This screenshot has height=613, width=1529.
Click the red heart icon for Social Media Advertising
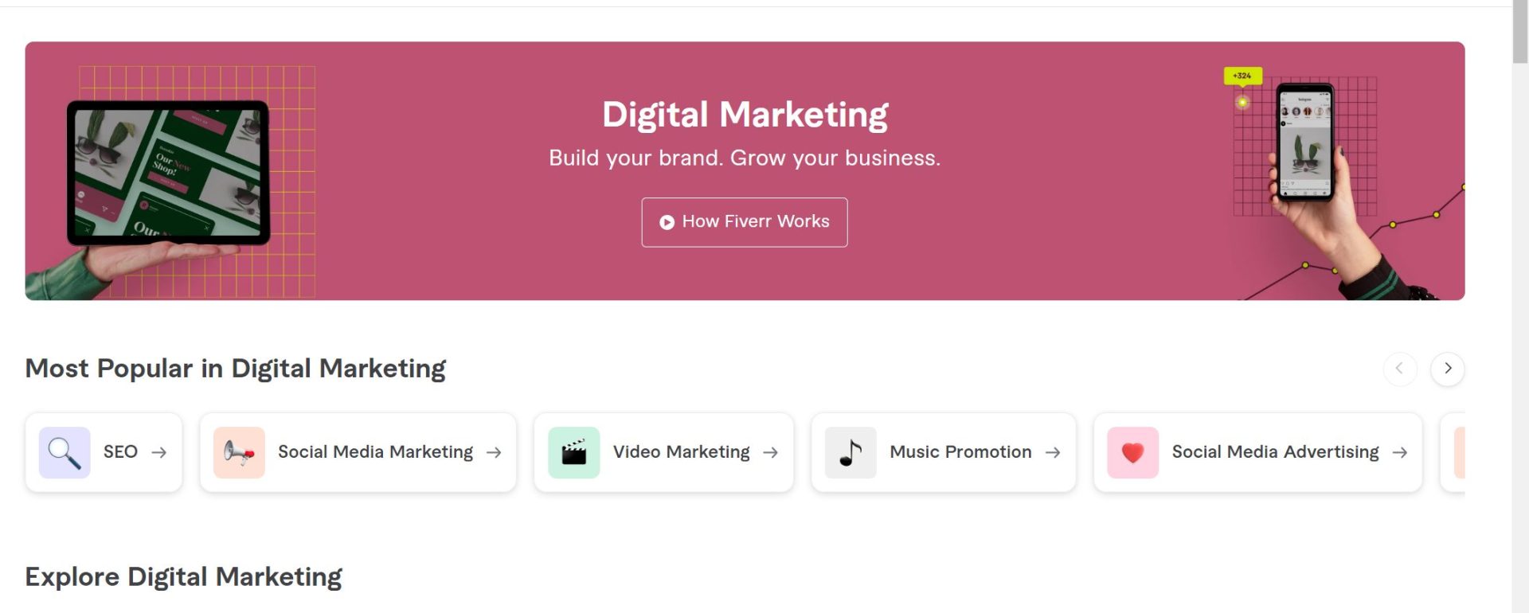pyautogui.click(x=1132, y=452)
